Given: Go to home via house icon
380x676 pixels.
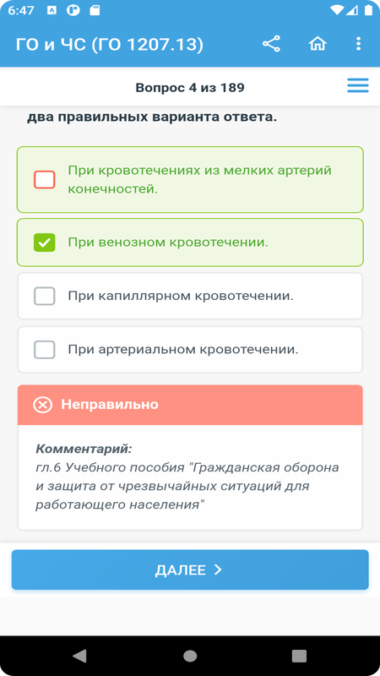Looking at the screenshot, I should 318,44.
